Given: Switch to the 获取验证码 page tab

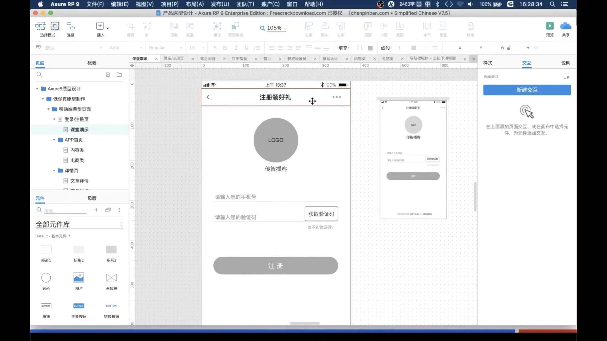Looking at the screenshot, I should [x=297, y=59].
